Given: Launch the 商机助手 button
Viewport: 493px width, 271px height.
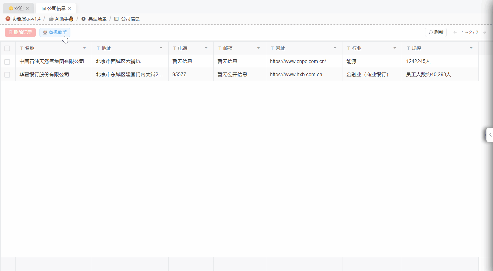Looking at the screenshot, I should [55, 32].
